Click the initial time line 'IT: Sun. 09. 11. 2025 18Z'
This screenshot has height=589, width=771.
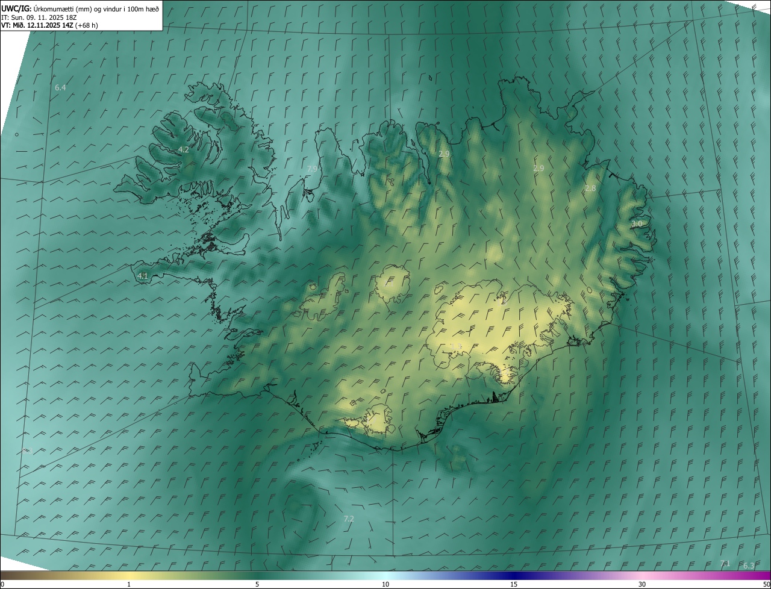click(39, 17)
